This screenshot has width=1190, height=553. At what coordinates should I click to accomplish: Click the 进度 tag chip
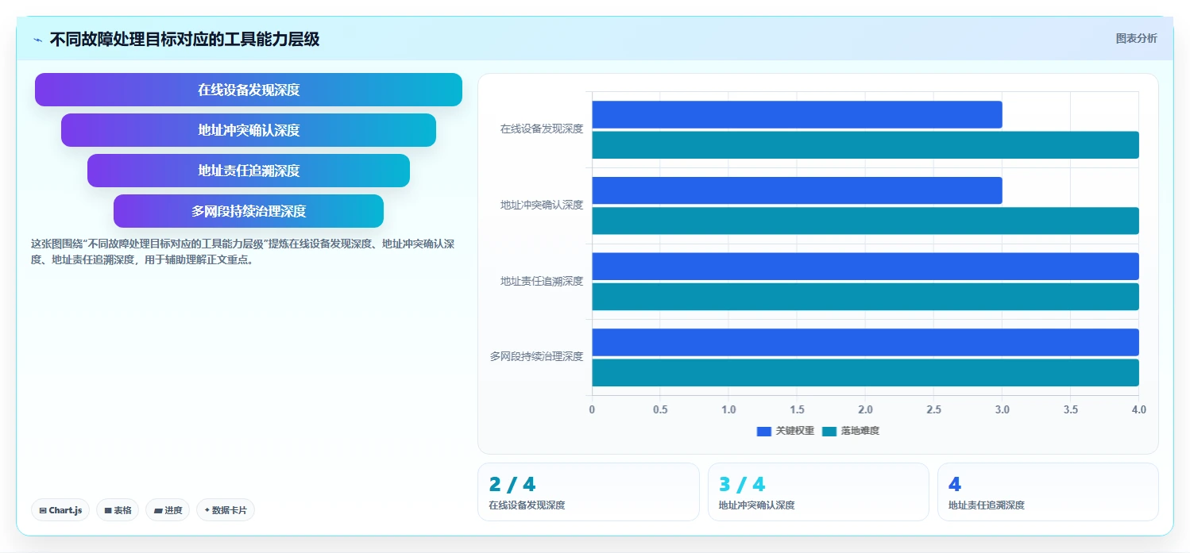[168, 510]
